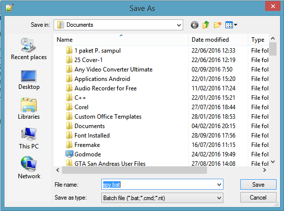Click vertical scrollbar down arrow
284x211 pixels.
(x=273, y=162)
